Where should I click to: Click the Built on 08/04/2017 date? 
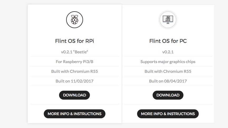click(168, 81)
